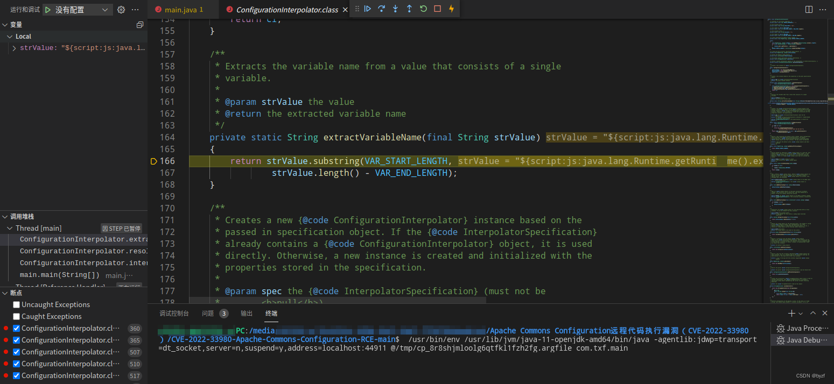Disable breakpoint at line 507
This screenshot has width=834, height=384.
point(16,352)
